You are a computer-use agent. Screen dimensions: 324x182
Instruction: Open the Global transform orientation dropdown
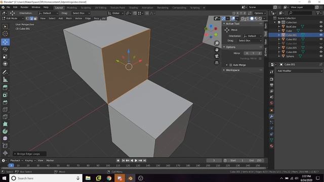(116, 13)
